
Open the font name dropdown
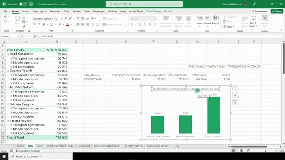(x=53, y=19)
